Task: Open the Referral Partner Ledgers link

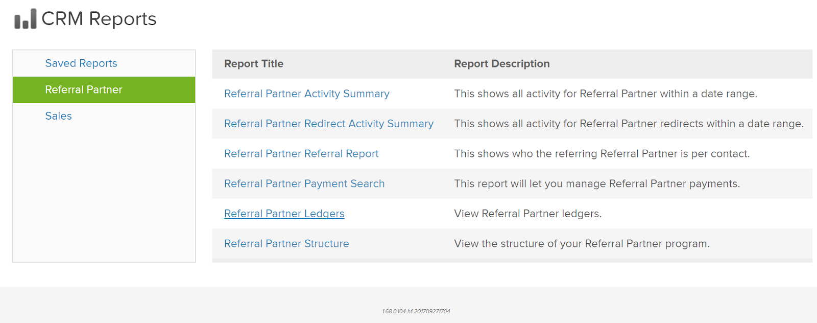Action: (284, 214)
